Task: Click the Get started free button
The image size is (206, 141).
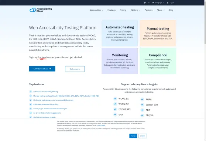Action: (x=42, y=69)
